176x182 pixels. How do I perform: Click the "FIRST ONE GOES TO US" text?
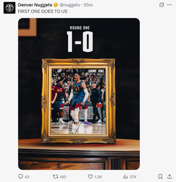pyautogui.click(x=42, y=11)
